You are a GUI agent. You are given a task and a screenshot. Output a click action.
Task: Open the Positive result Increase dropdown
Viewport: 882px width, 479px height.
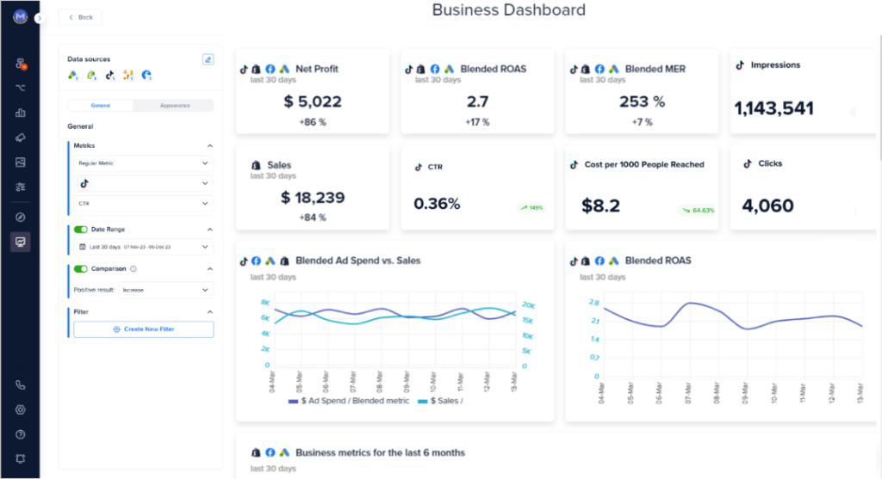(x=166, y=290)
